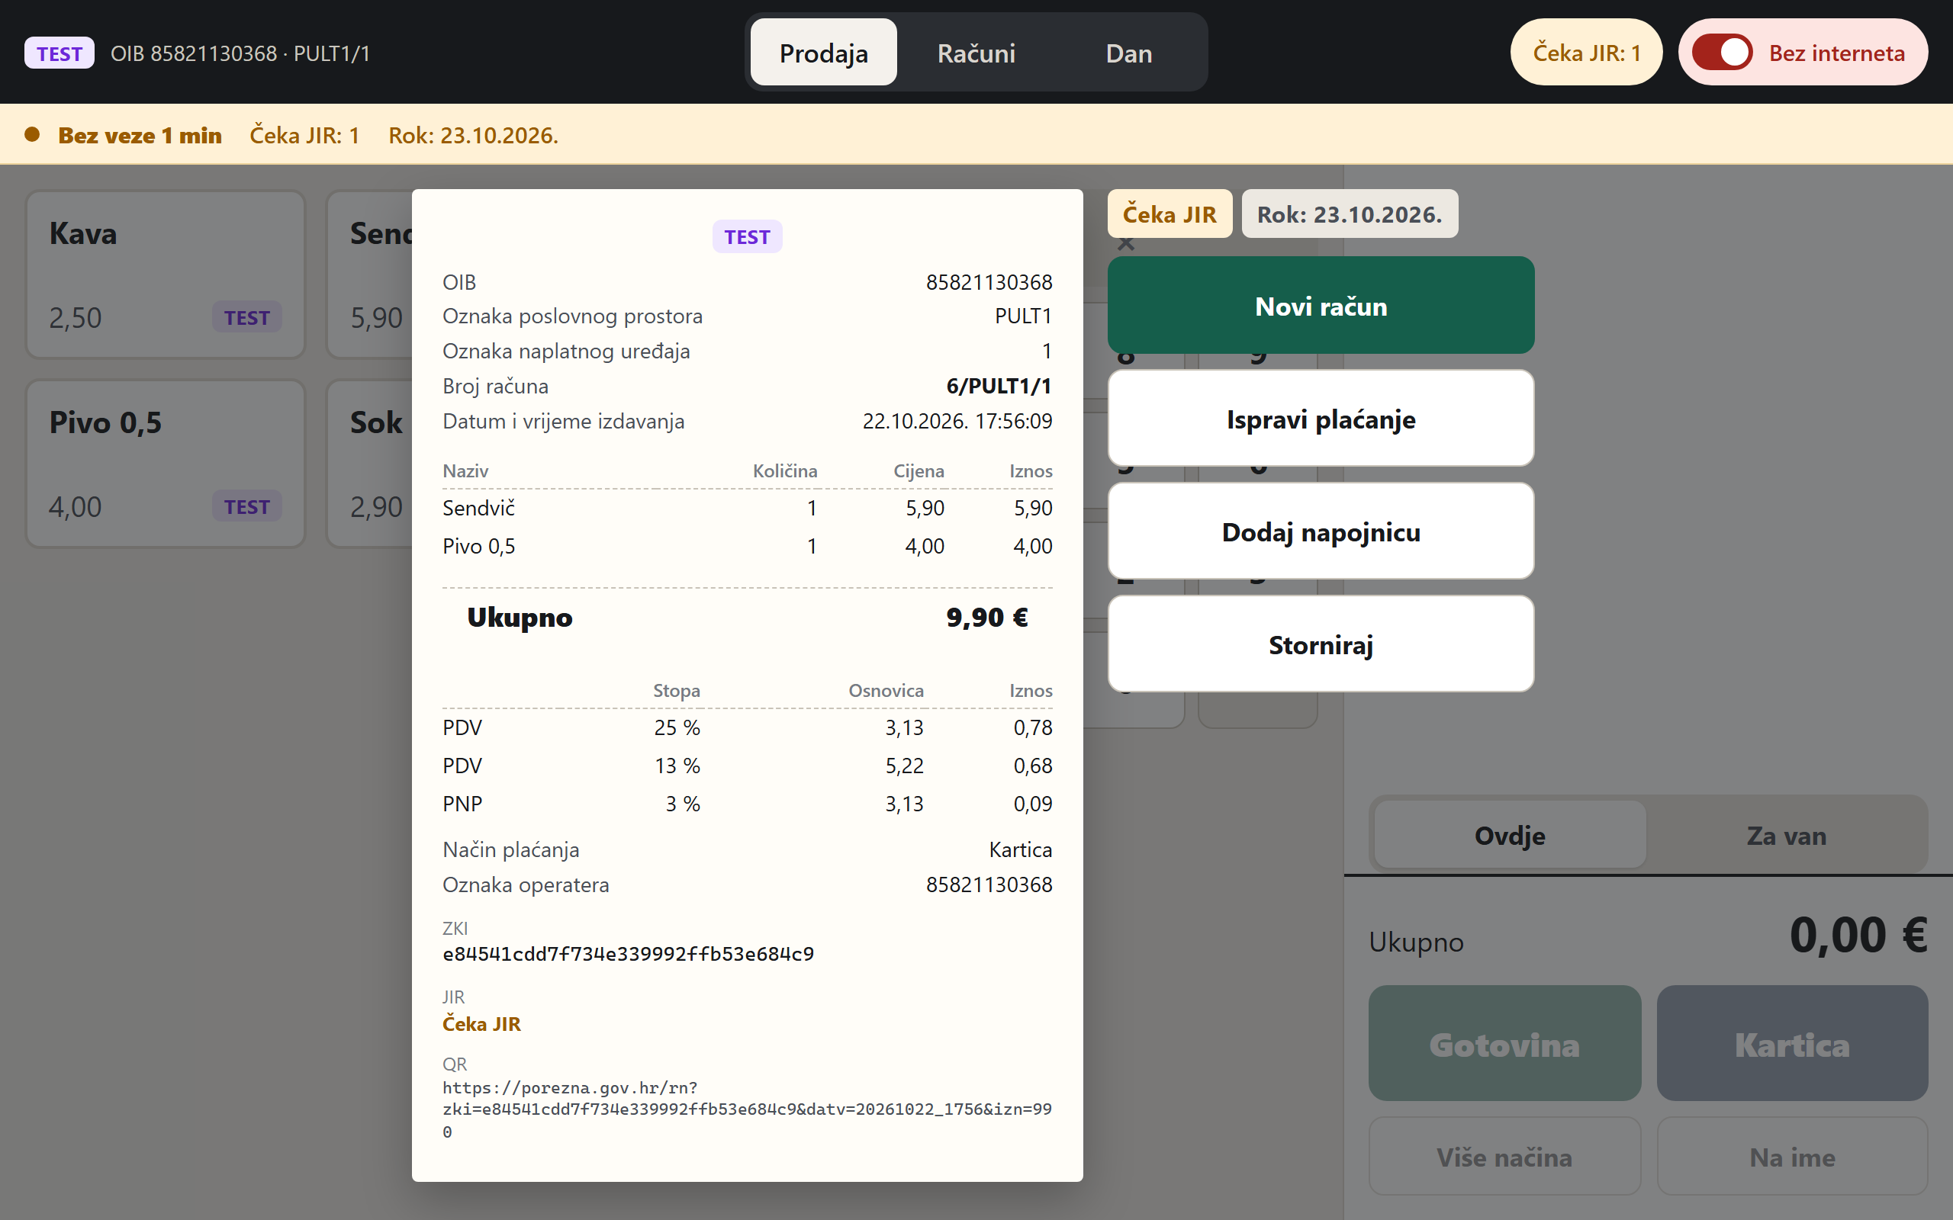
Task: Click the Čeka JIR: 1 header pill
Action: (1586, 53)
